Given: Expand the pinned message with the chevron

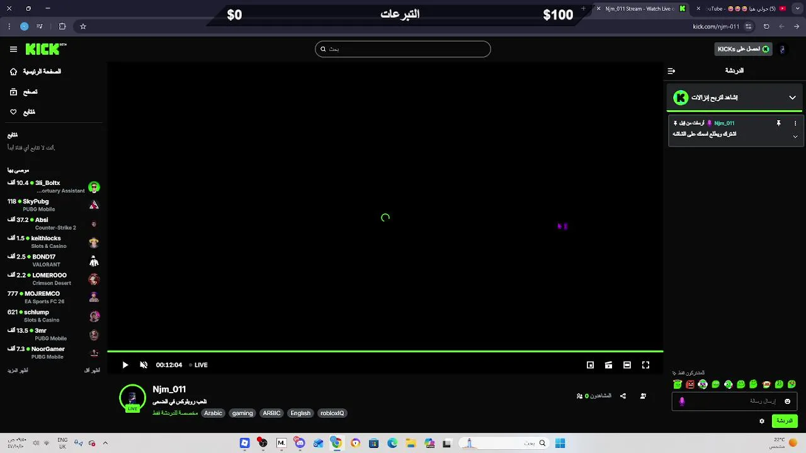Looking at the screenshot, I should pos(795,137).
